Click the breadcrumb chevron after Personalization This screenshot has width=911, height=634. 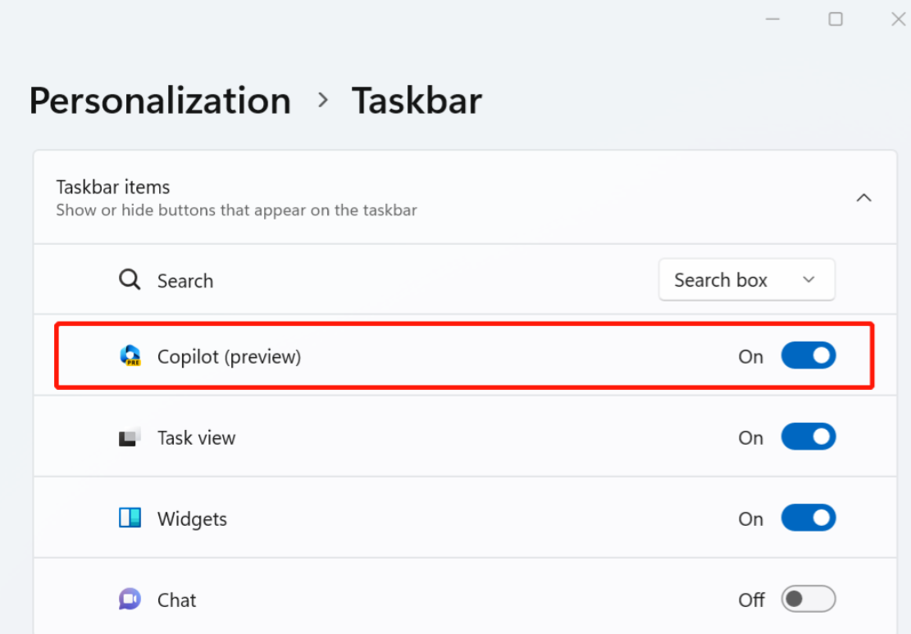(x=323, y=101)
